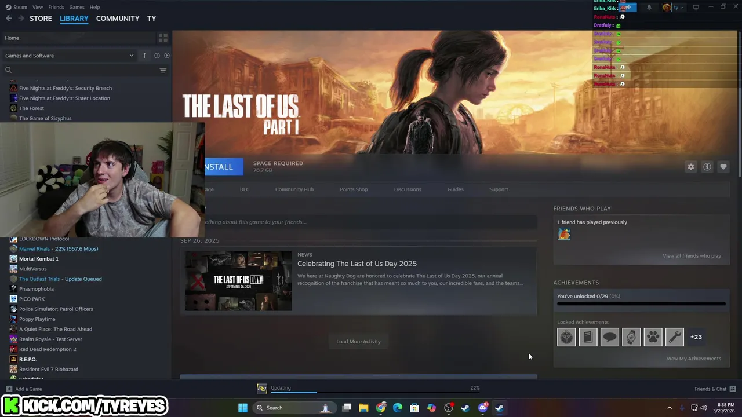The width and height of the screenshot is (742, 417).
Task: Select locked achievement wrench icon
Action: pos(675,337)
